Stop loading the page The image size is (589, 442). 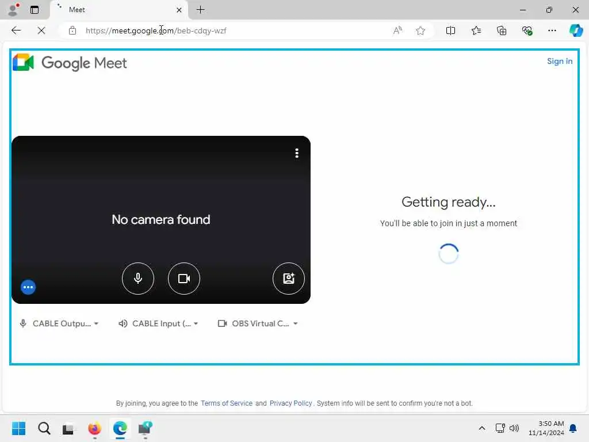pos(41,31)
